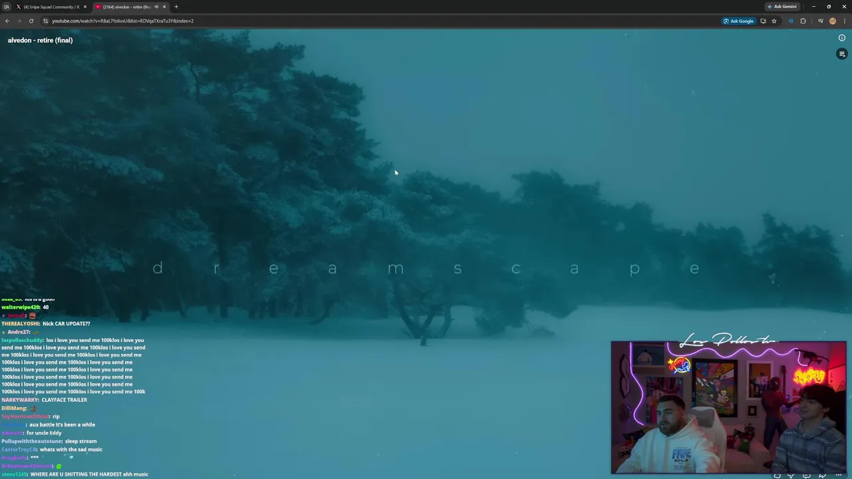Open the Extensions puzzle icon
The width and height of the screenshot is (852, 479).
(803, 21)
